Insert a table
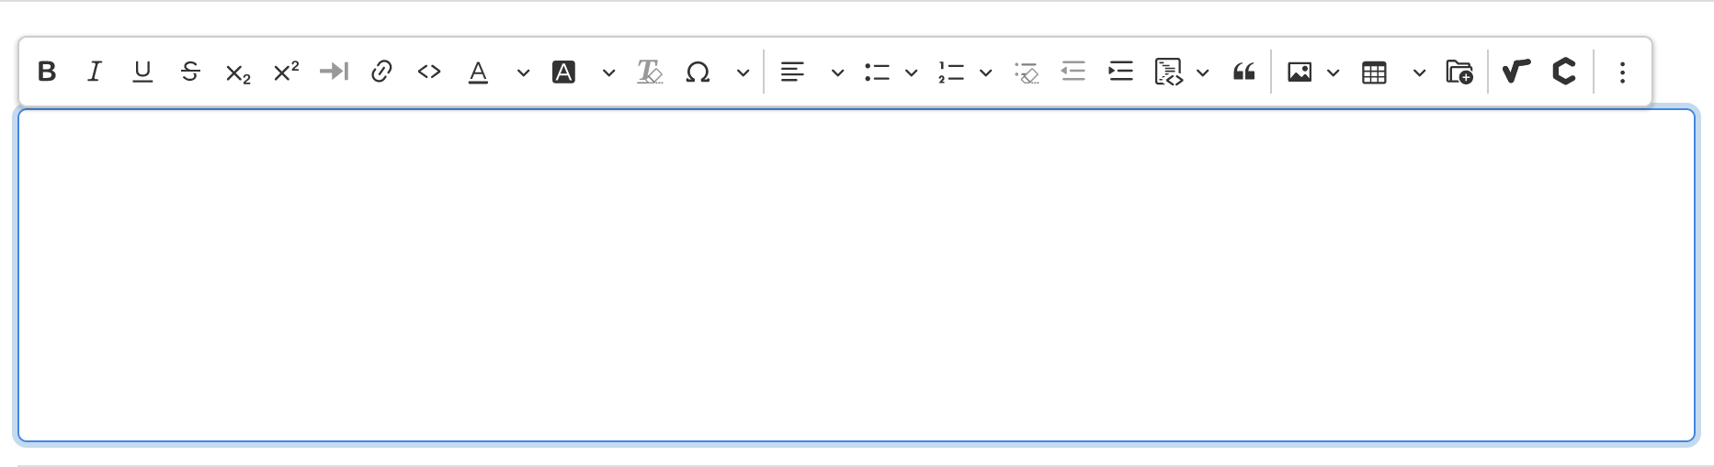 pyautogui.click(x=1374, y=72)
